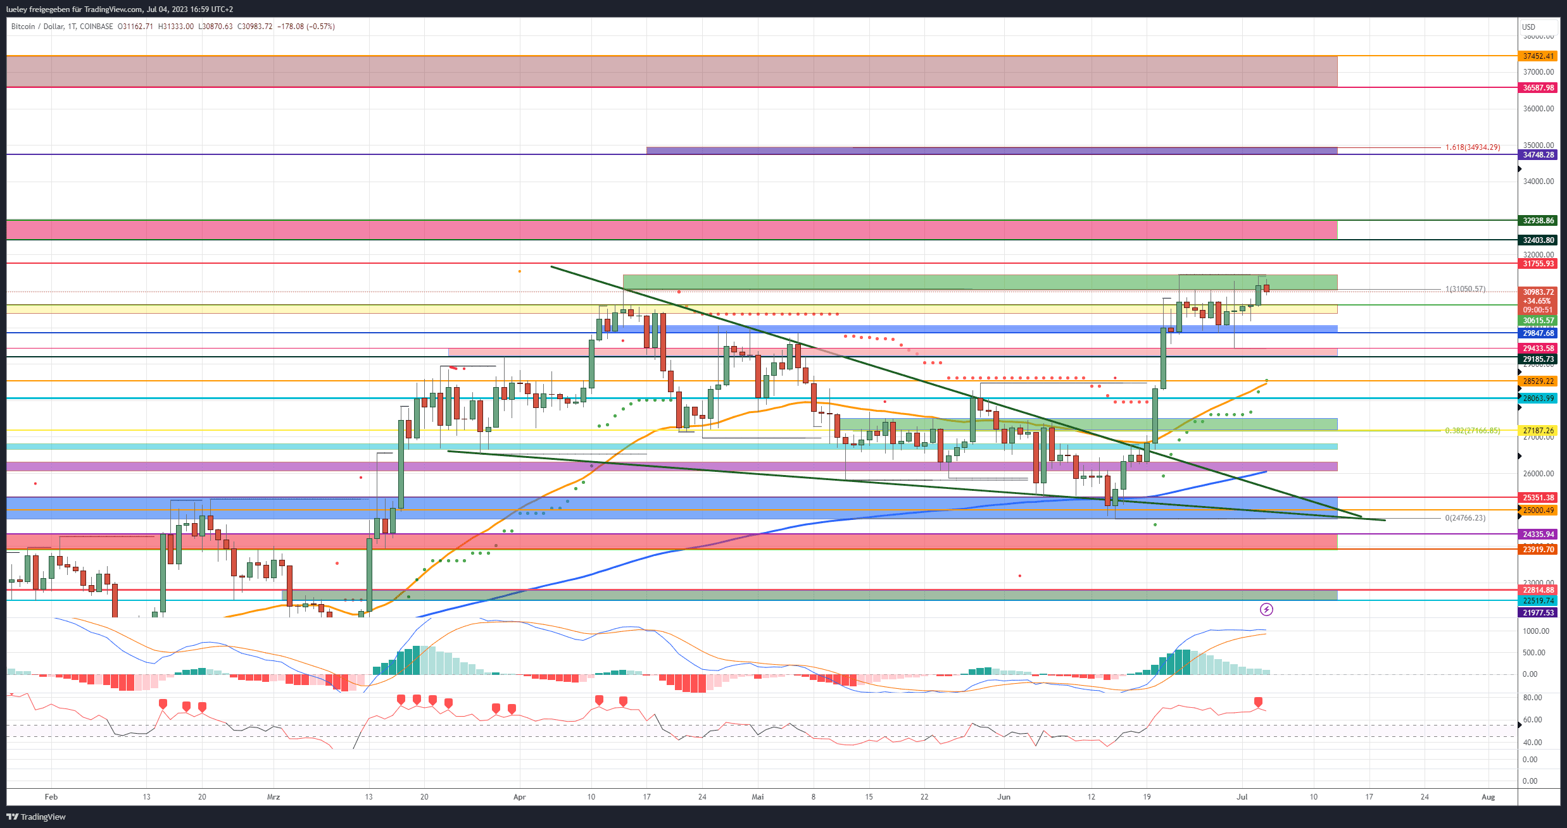Image resolution: width=1567 pixels, height=828 pixels.
Task: Click the low value L30870.63
Action: coord(215,27)
